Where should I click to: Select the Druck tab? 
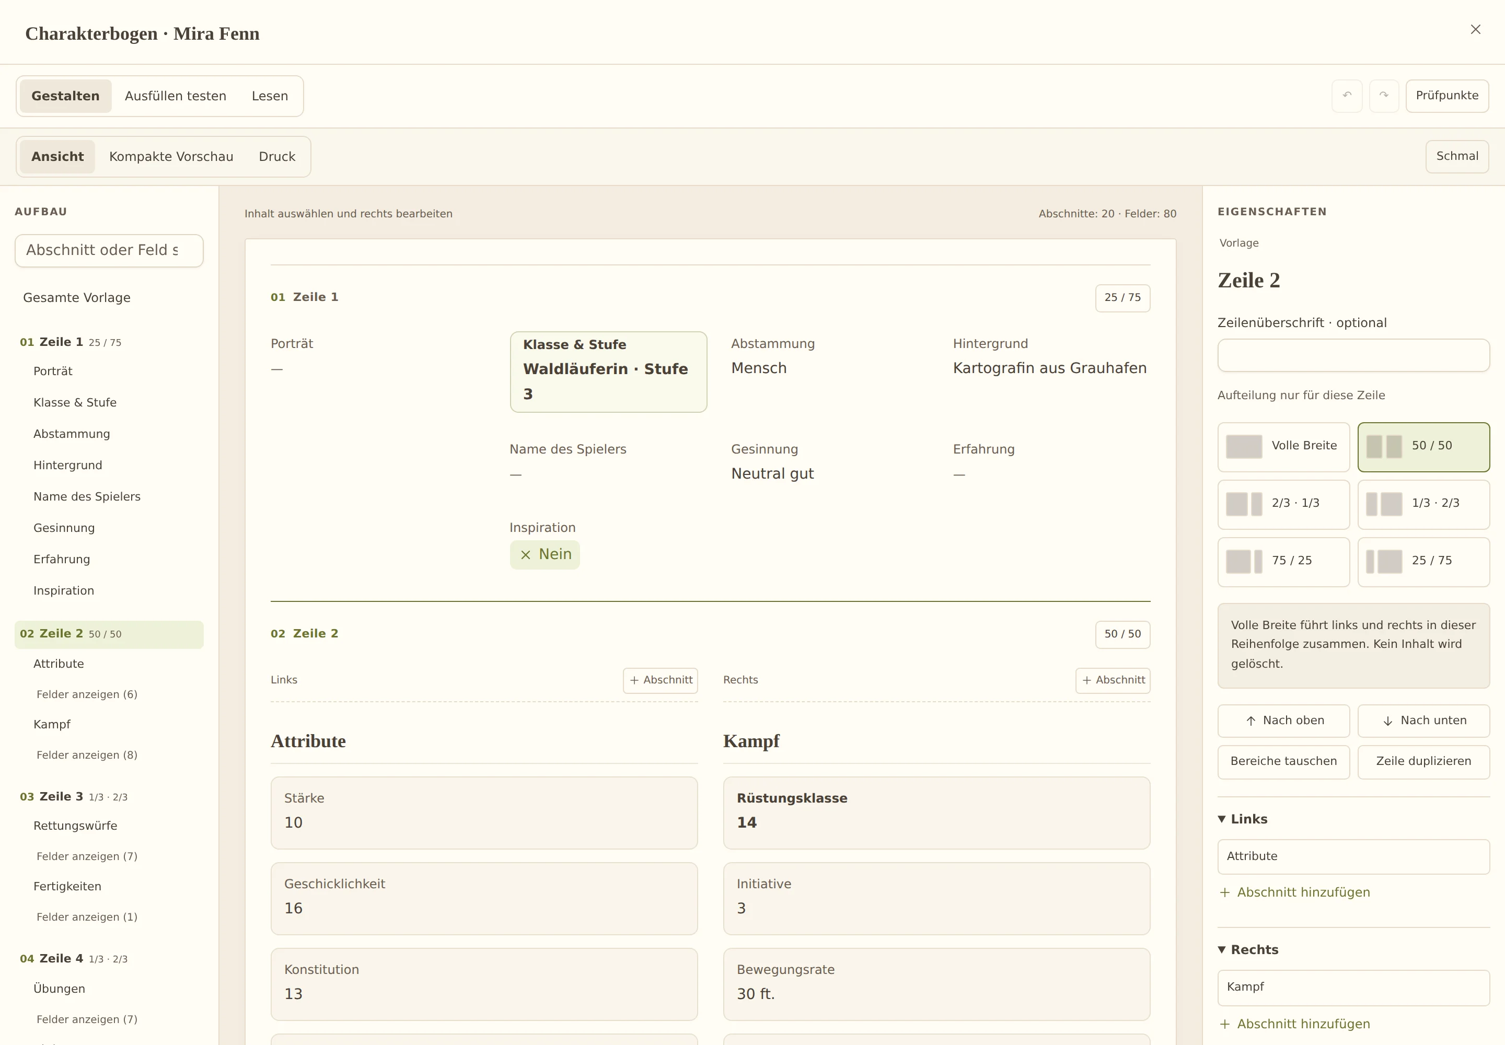[277, 156]
